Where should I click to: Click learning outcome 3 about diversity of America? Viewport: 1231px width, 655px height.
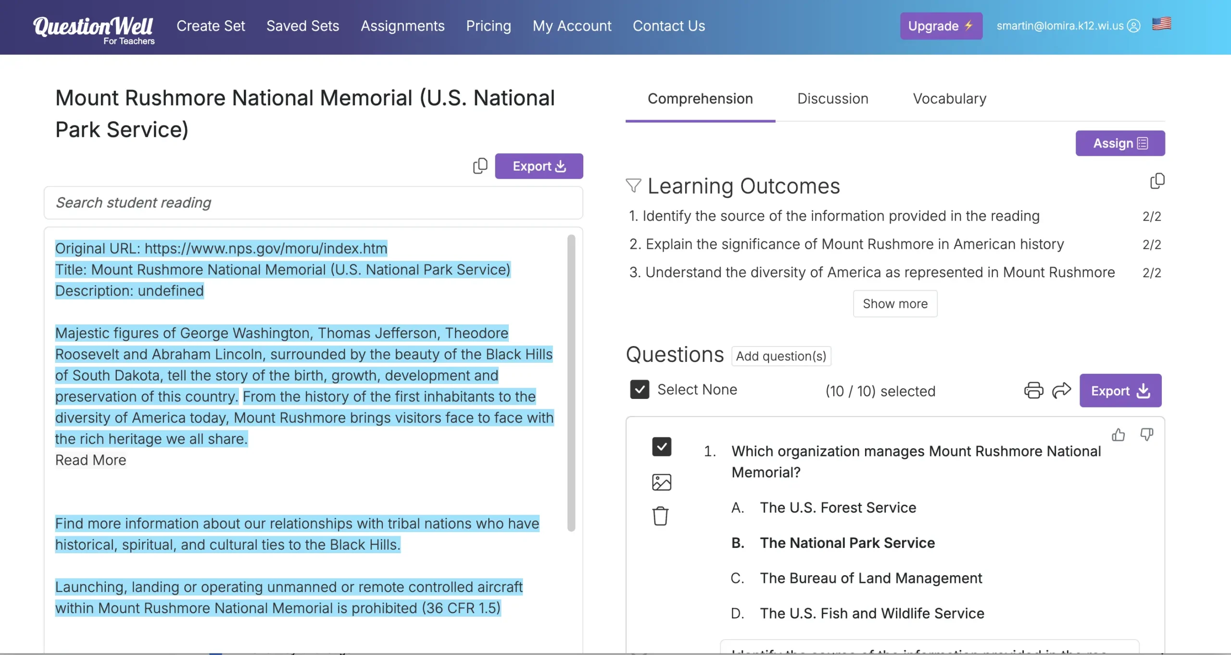(871, 272)
